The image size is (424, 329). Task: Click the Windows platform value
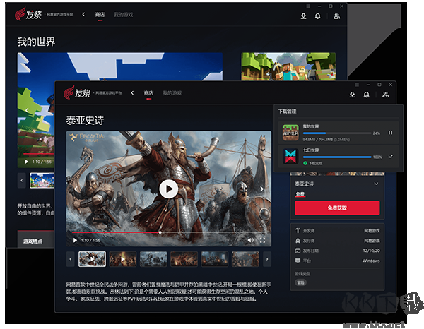coord(371,261)
